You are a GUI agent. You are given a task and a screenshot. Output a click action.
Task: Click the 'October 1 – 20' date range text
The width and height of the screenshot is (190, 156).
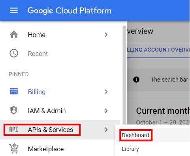tap(163, 122)
